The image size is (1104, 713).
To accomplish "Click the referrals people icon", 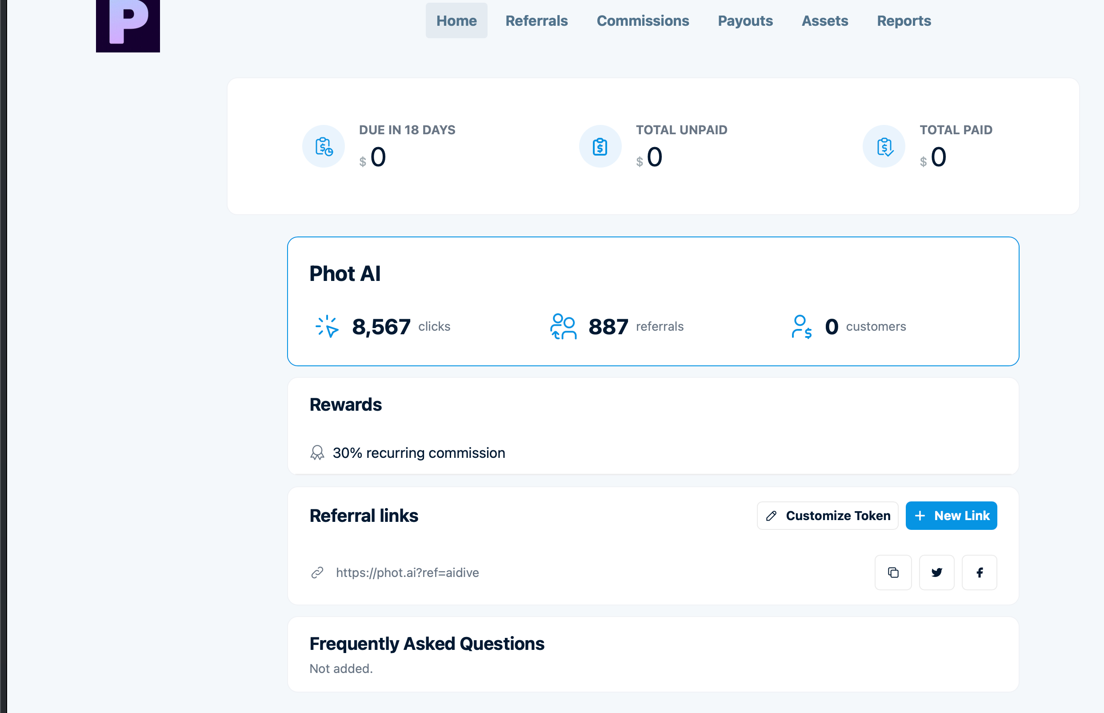I will tap(564, 327).
